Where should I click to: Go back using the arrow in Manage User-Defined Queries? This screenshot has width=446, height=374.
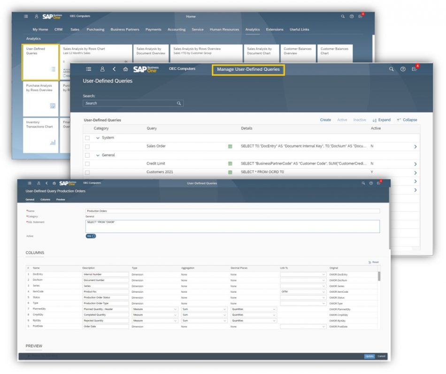(114, 69)
